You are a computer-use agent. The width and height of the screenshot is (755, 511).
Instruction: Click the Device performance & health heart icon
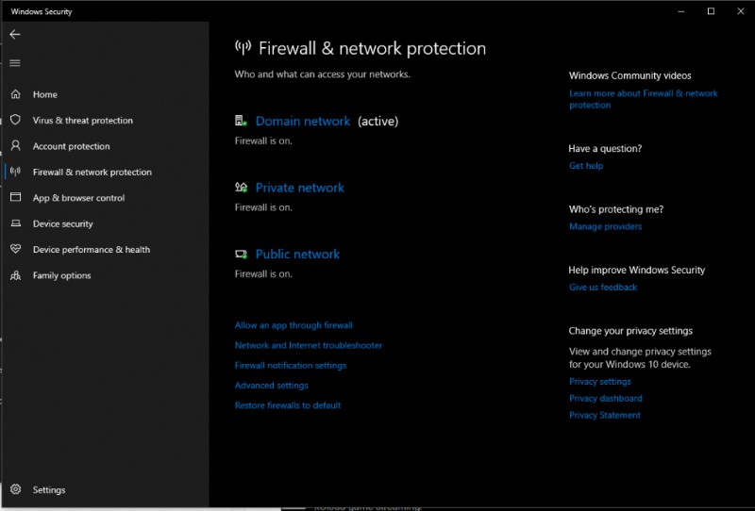click(x=15, y=250)
